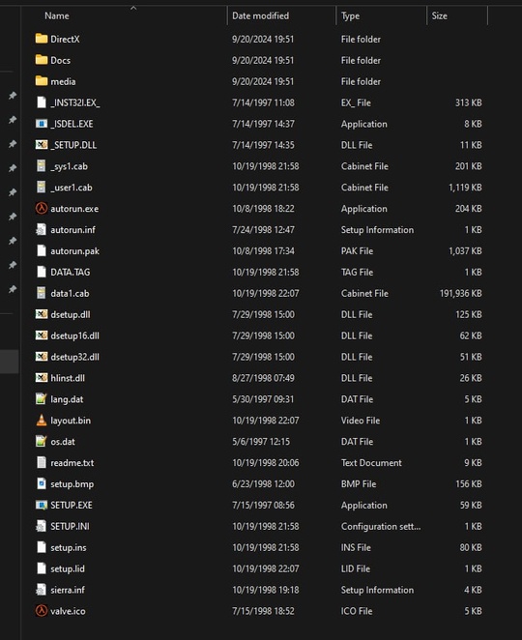Image resolution: width=522 pixels, height=640 pixels.
Task: Click the EX_ File type cell
Action: 356,102
